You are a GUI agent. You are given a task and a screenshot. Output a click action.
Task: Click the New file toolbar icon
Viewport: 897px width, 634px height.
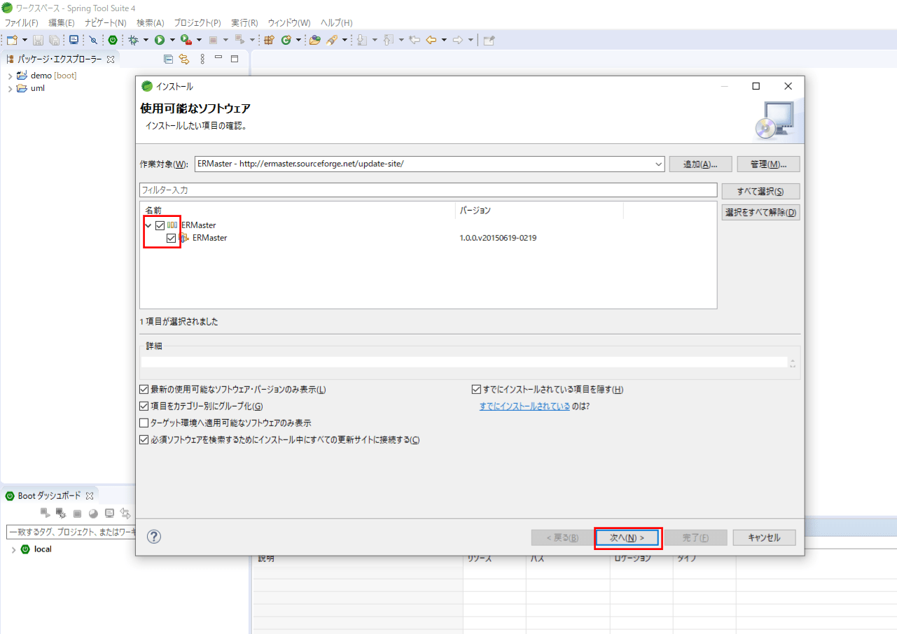pos(11,40)
